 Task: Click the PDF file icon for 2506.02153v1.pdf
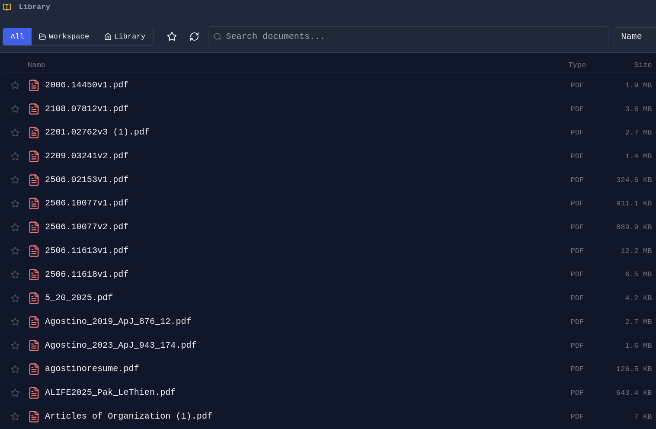click(34, 180)
